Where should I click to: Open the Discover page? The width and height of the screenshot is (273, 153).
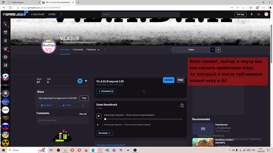[x=38, y=15]
